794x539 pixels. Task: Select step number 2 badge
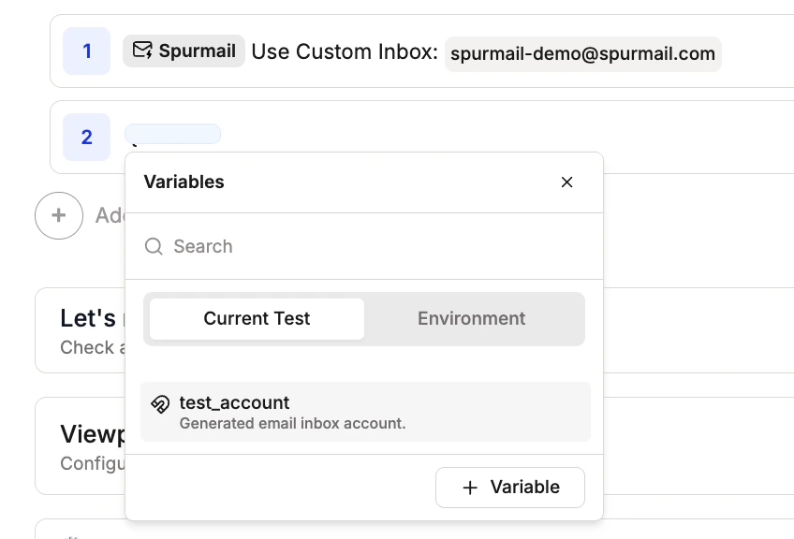(86, 138)
